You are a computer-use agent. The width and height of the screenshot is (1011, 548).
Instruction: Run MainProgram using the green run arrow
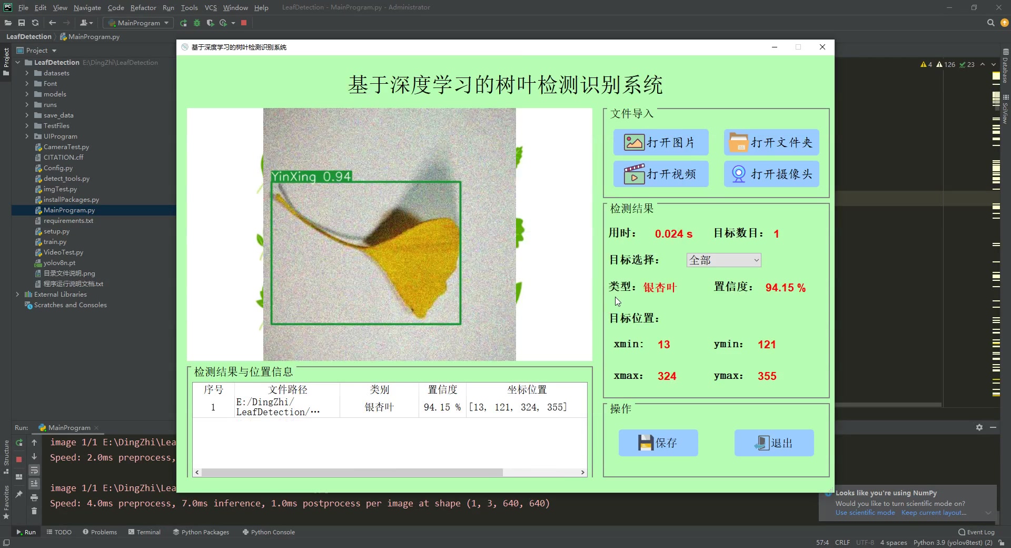click(183, 23)
